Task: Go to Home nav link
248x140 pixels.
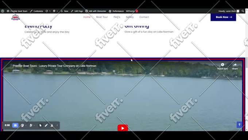Action: pos(87,17)
